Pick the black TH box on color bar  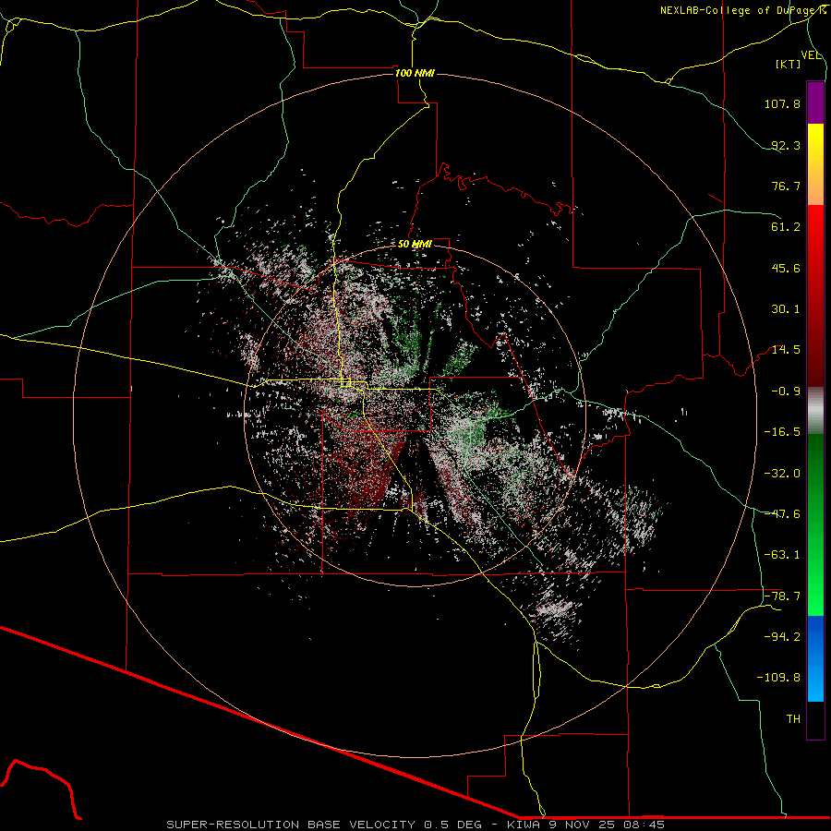815,719
